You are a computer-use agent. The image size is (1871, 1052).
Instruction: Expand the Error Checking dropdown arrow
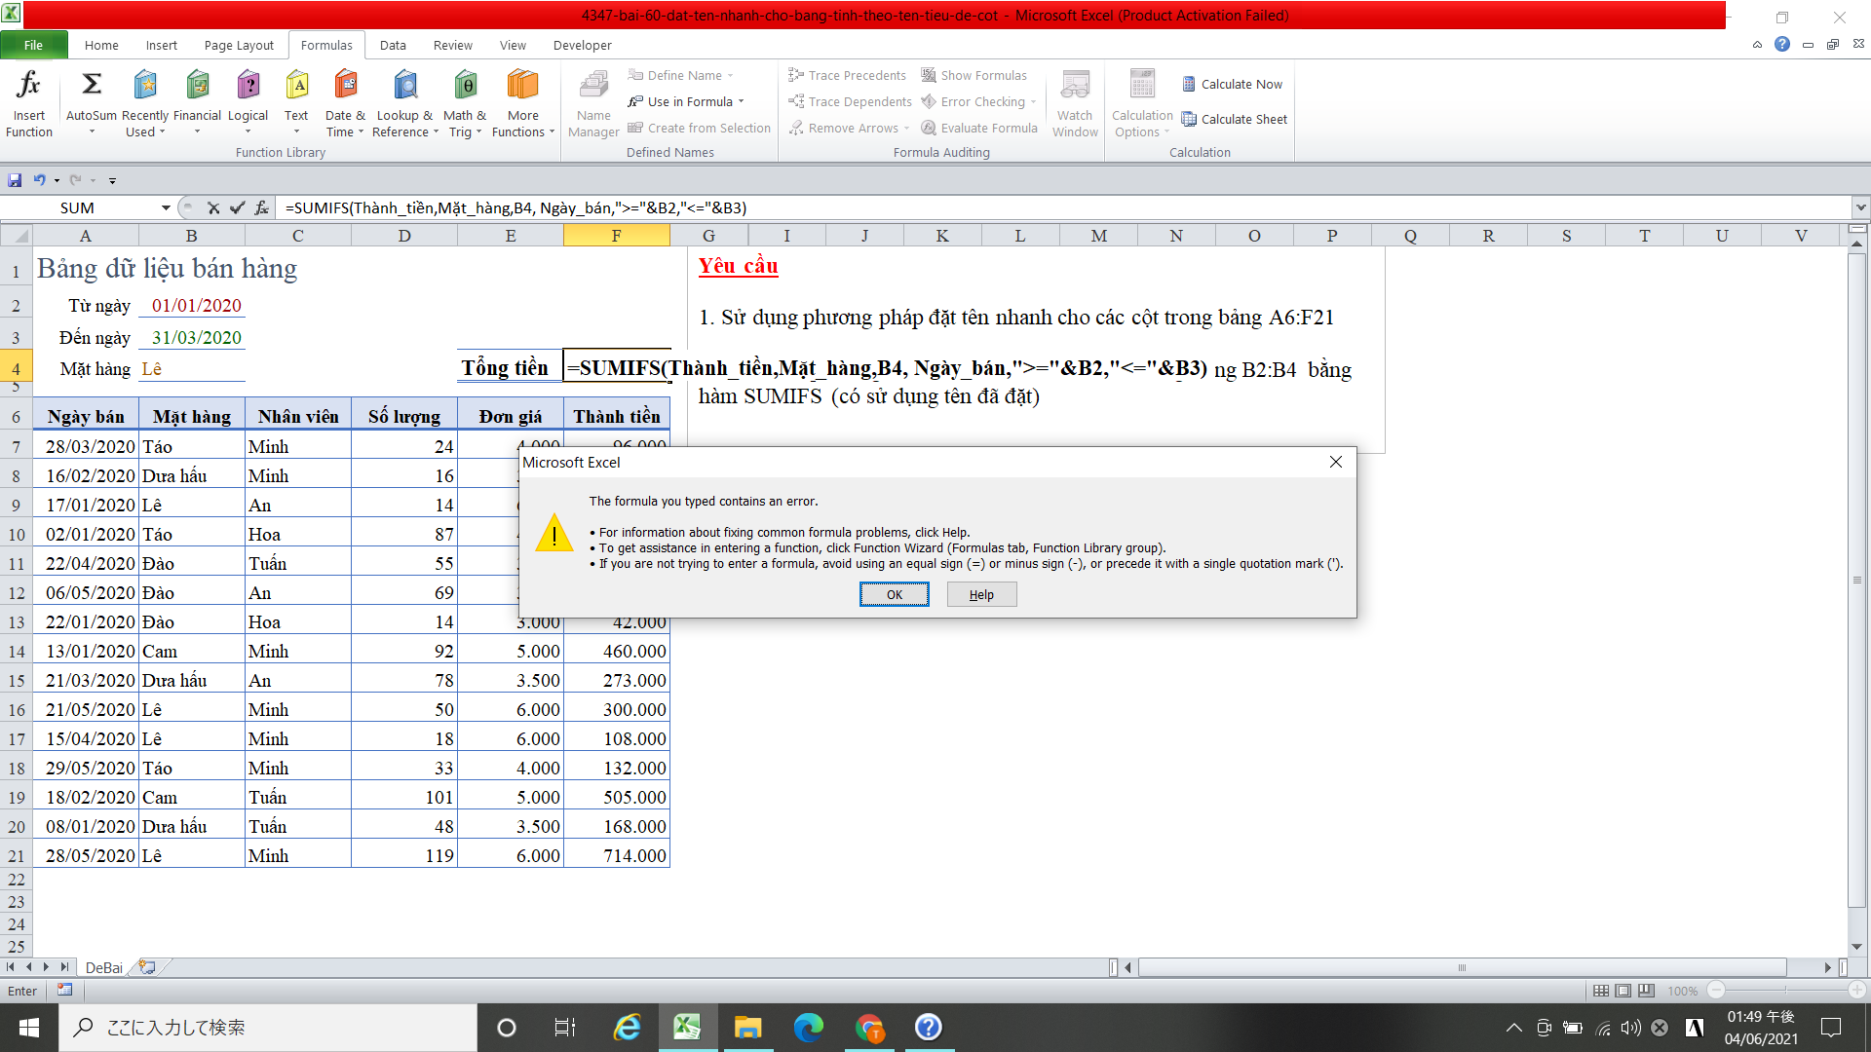[x=1033, y=102]
